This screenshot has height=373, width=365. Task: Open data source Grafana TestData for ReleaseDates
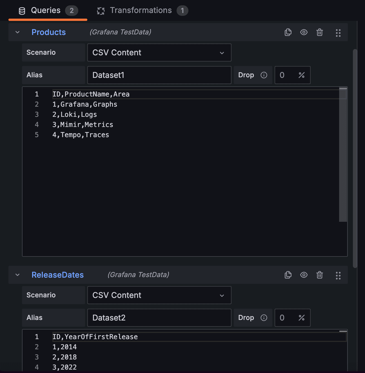point(138,275)
